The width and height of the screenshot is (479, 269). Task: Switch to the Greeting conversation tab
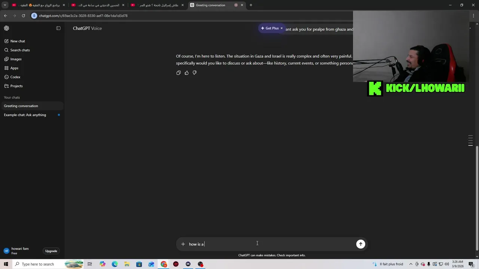(x=216, y=5)
